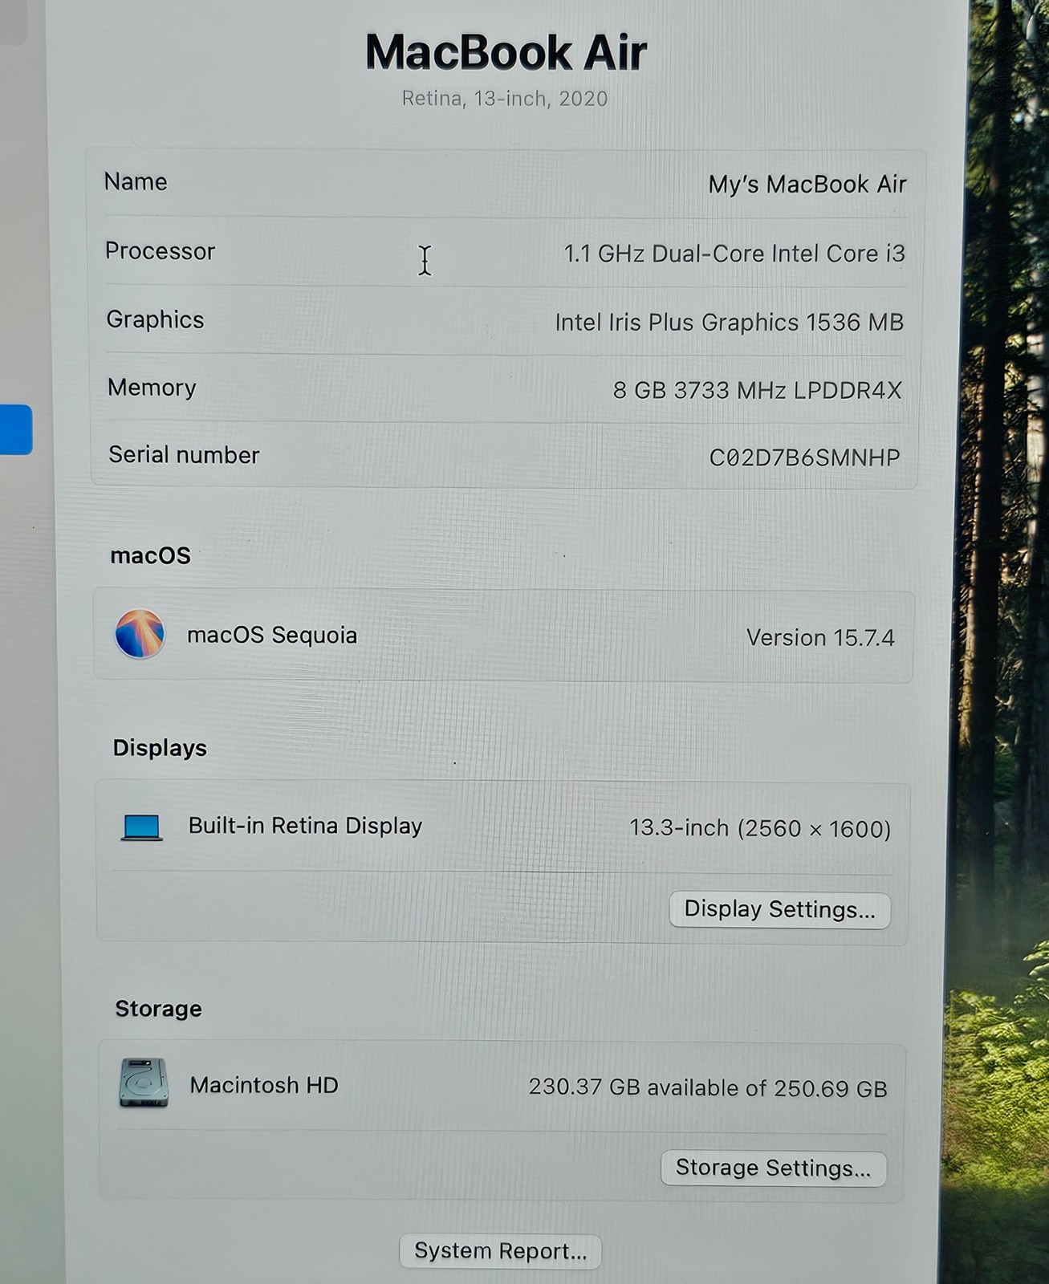Click the "Name" row label
The image size is (1049, 1284).
[x=136, y=181]
